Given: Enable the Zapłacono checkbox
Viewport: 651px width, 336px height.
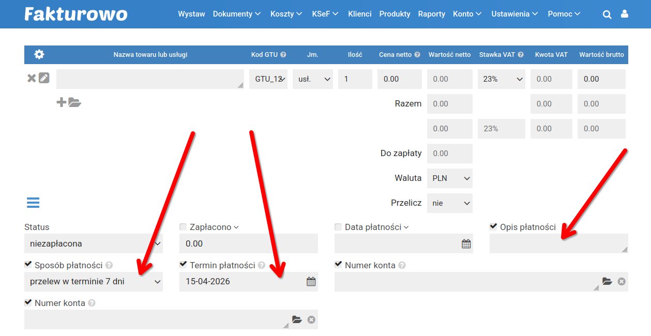Looking at the screenshot, I should point(183,226).
